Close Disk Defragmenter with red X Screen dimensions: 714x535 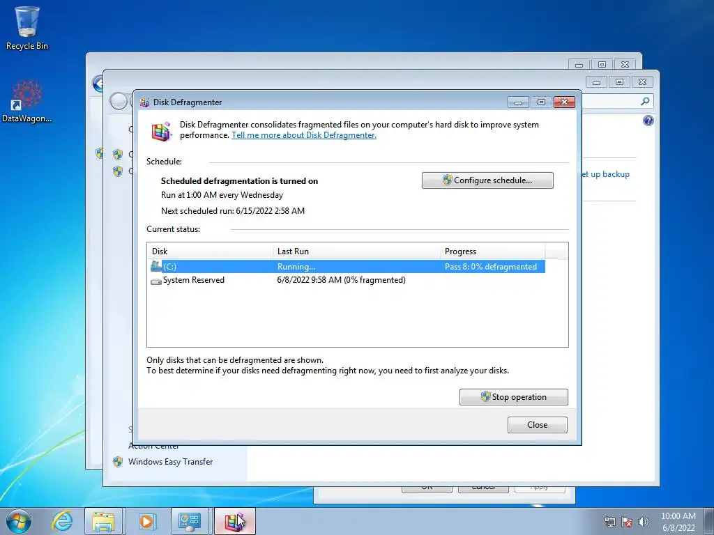[x=564, y=102]
